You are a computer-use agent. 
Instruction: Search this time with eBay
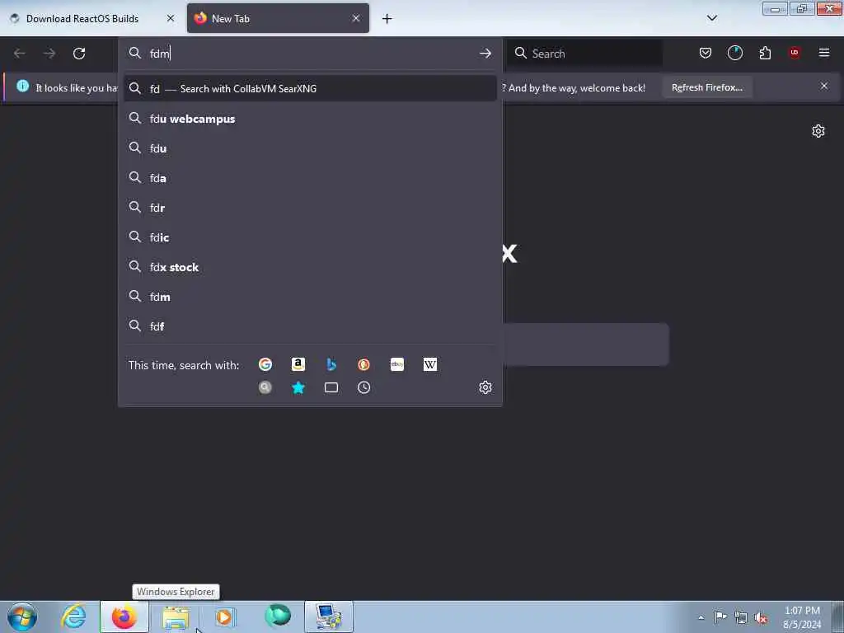397,365
